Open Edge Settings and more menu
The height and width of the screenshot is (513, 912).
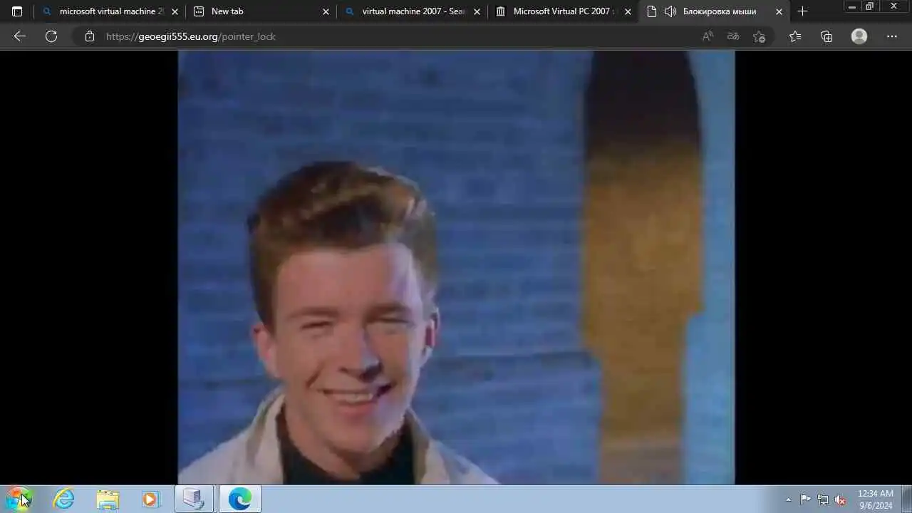pyautogui.click(x=892, y=36)
